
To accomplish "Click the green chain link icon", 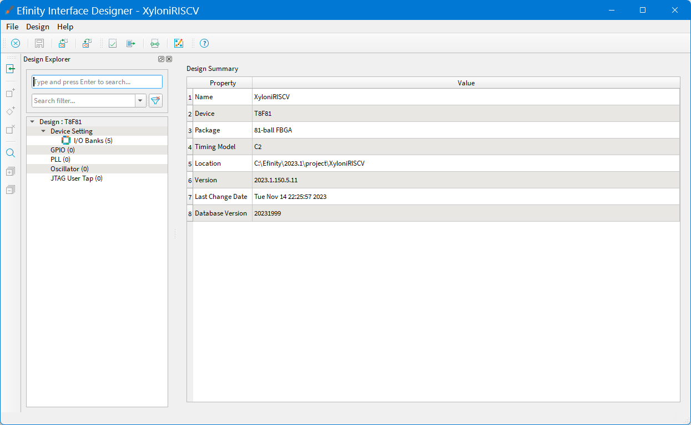I will [x=155, y=43].
